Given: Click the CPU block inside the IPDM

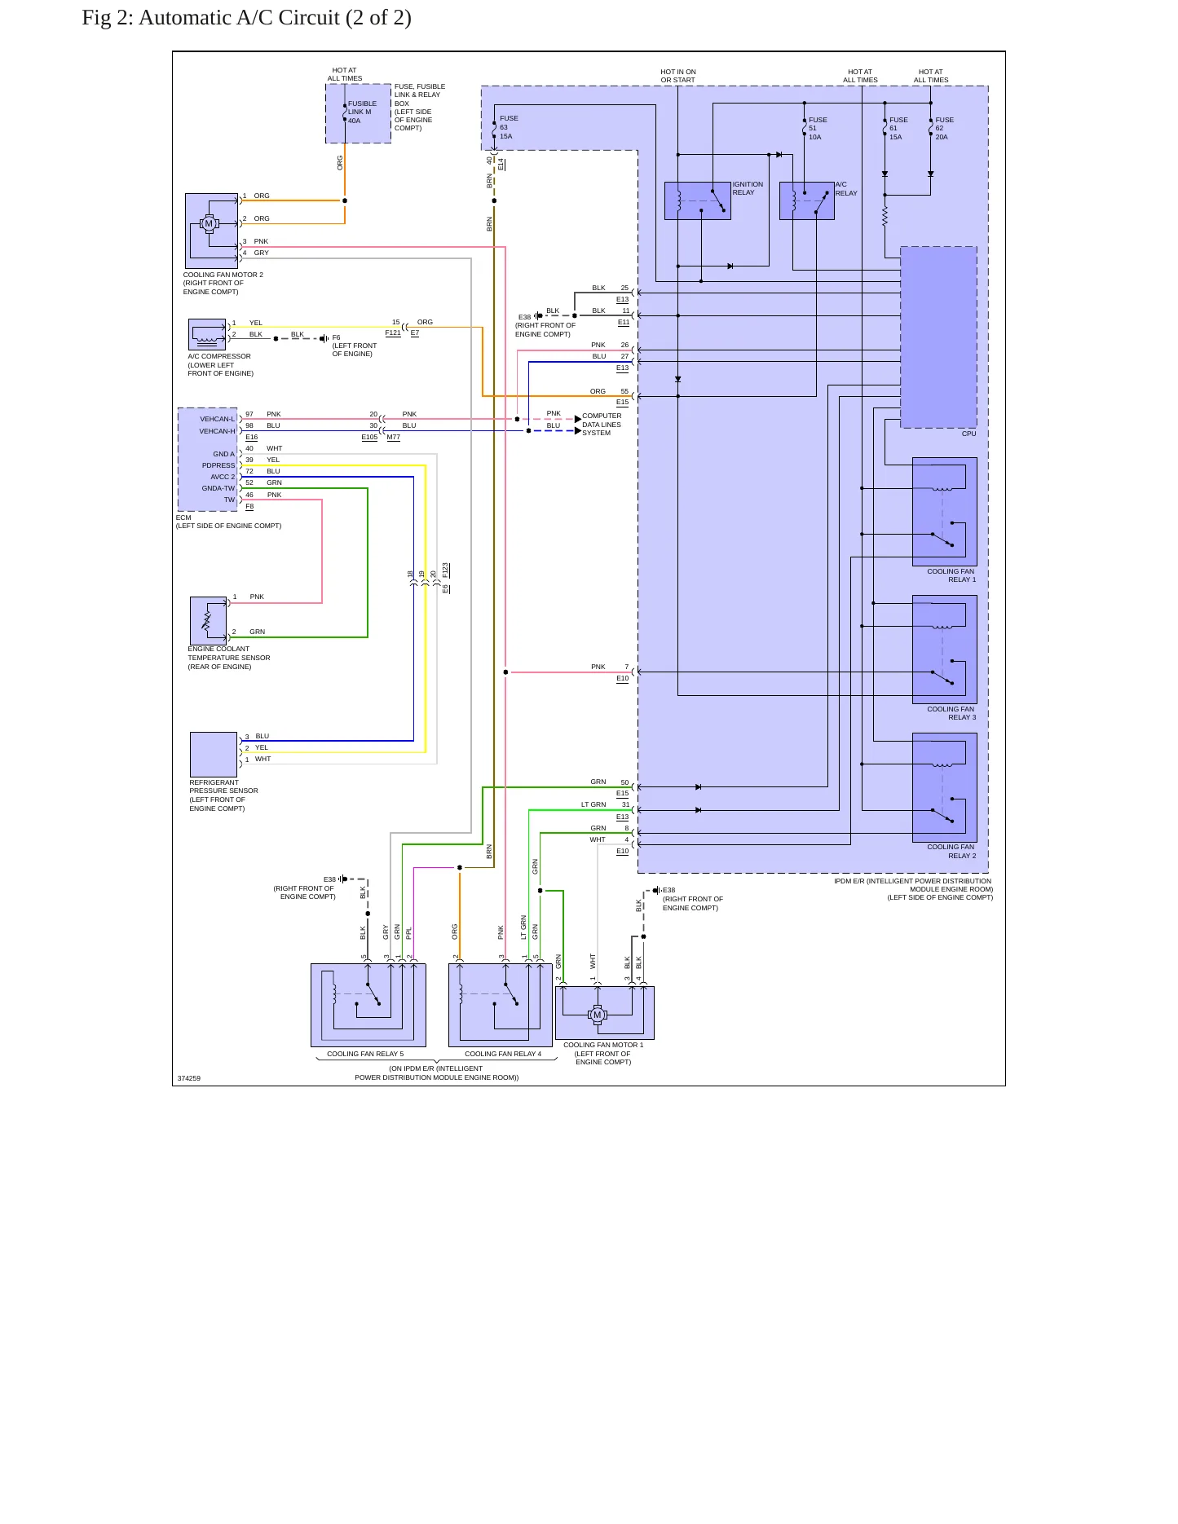Looking at the screenshot, I should [938, 337].
